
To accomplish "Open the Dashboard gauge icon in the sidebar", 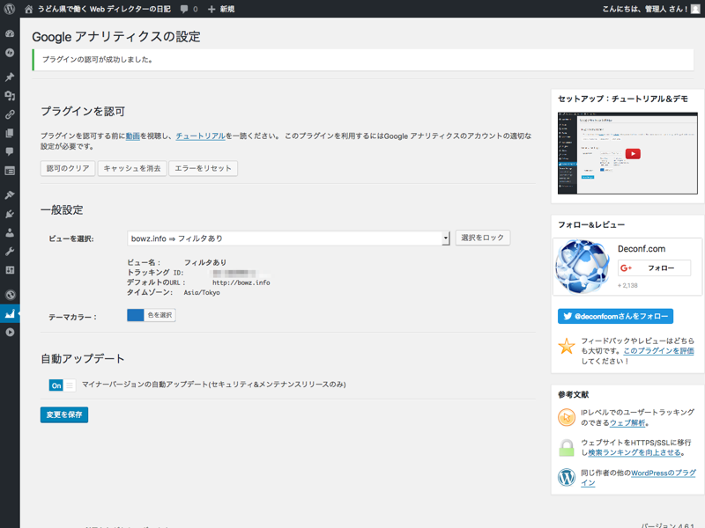I will coord(10,33).
